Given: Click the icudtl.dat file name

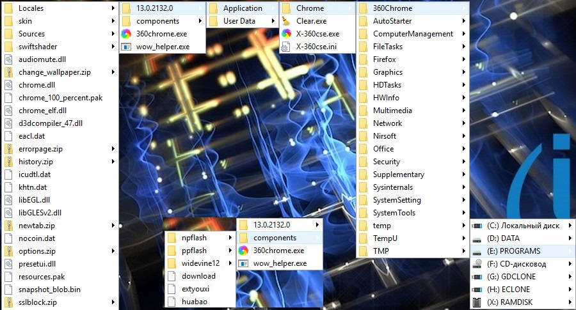Looking at the screenshot, I should click(x=35, y=174).
